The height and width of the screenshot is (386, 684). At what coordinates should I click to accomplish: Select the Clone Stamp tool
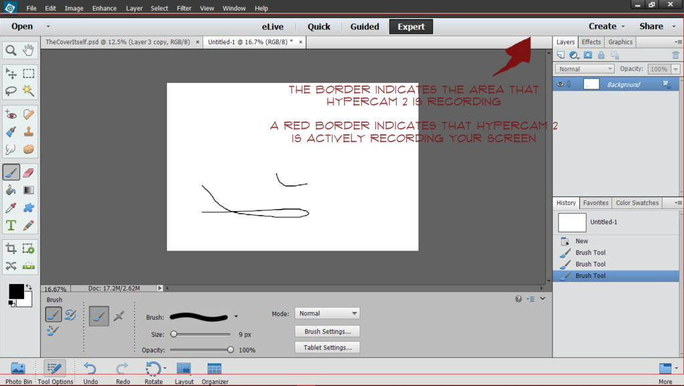pyautogui.click(x=28, y=132)
